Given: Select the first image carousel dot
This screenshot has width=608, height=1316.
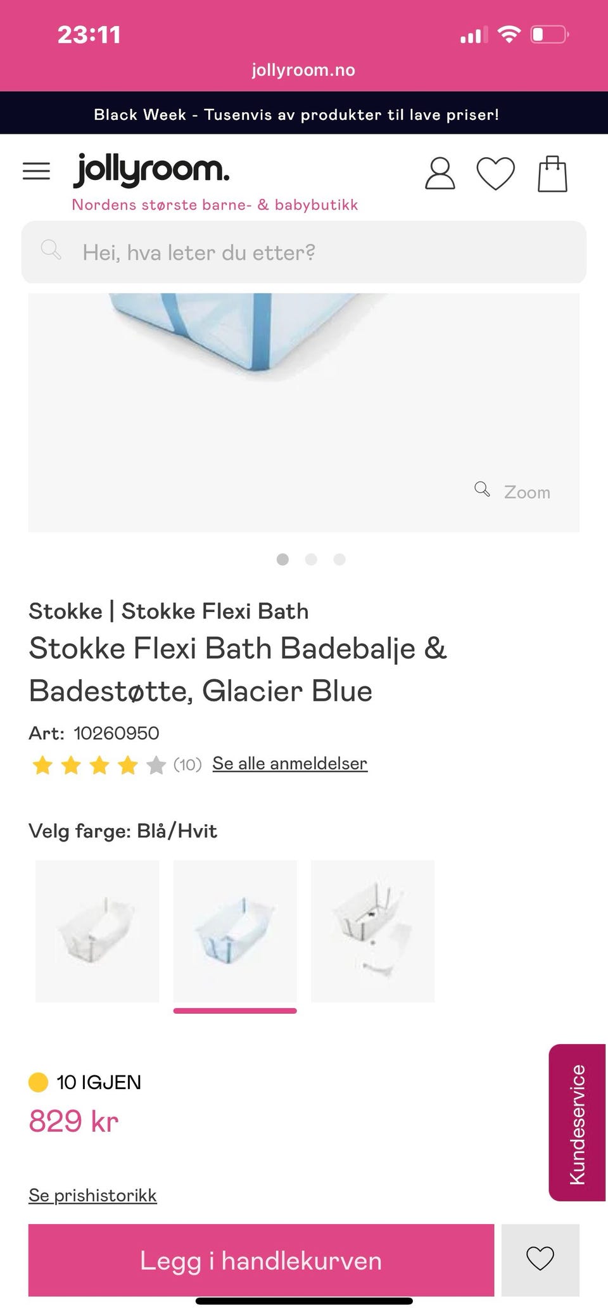Looking at the screenshot, I should (x=282, y=559).
